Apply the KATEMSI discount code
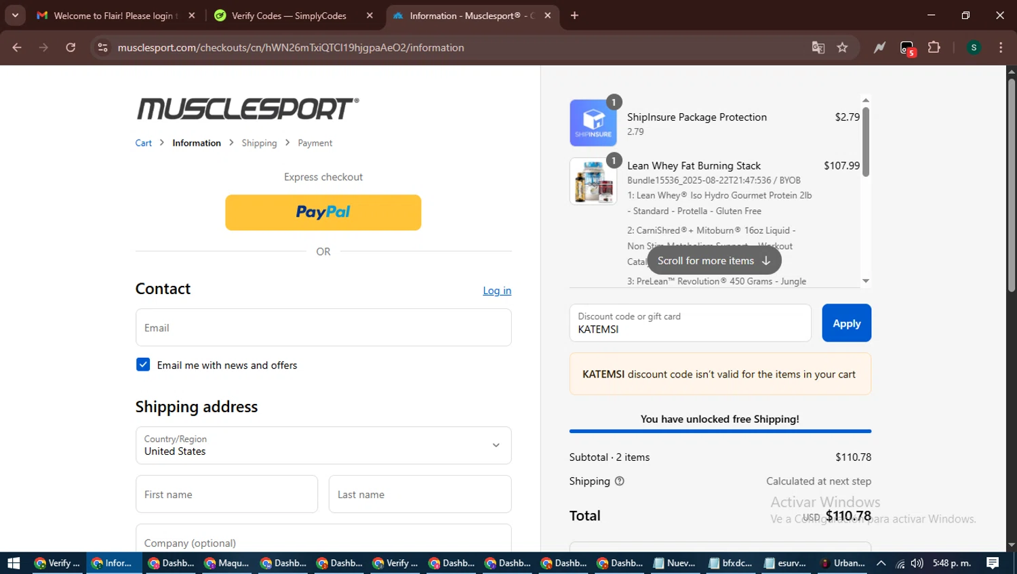This screenshot has width=1017, height=574. (847, 323)
